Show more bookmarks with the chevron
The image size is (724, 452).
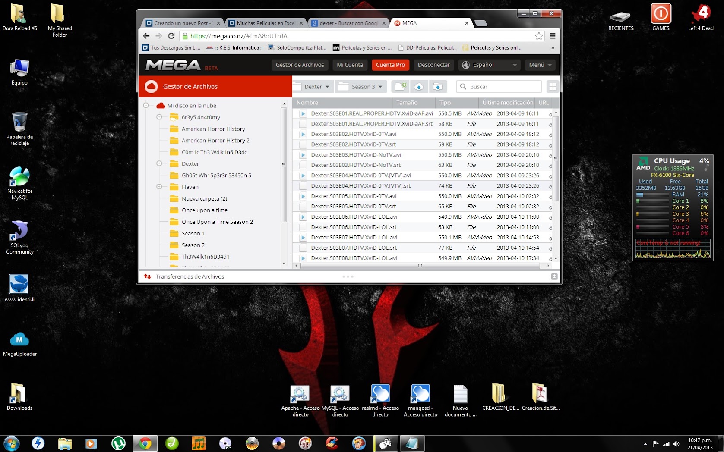pos(553,48)
